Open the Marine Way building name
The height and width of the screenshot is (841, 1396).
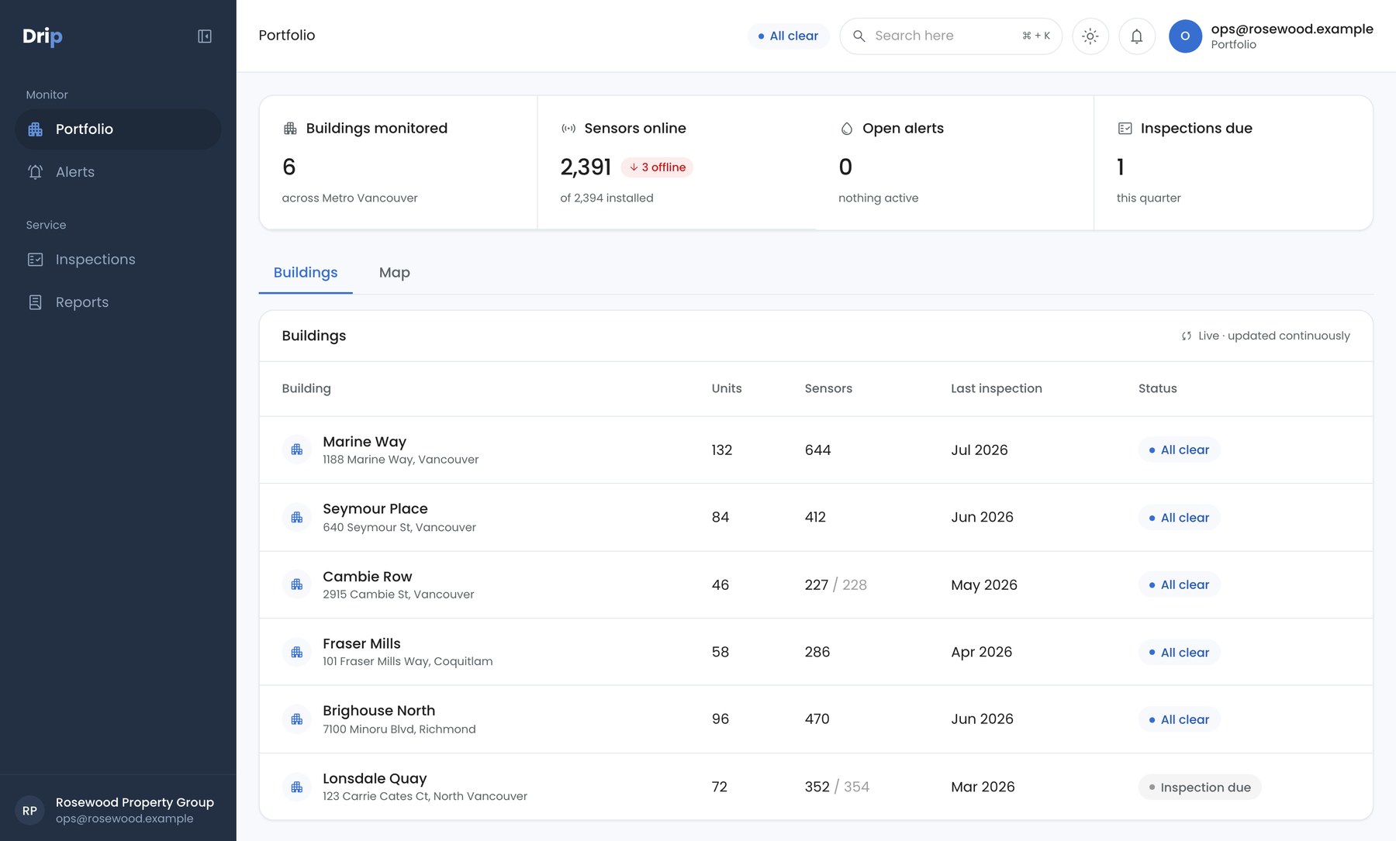pyautogui.click(x=365, y=442)
